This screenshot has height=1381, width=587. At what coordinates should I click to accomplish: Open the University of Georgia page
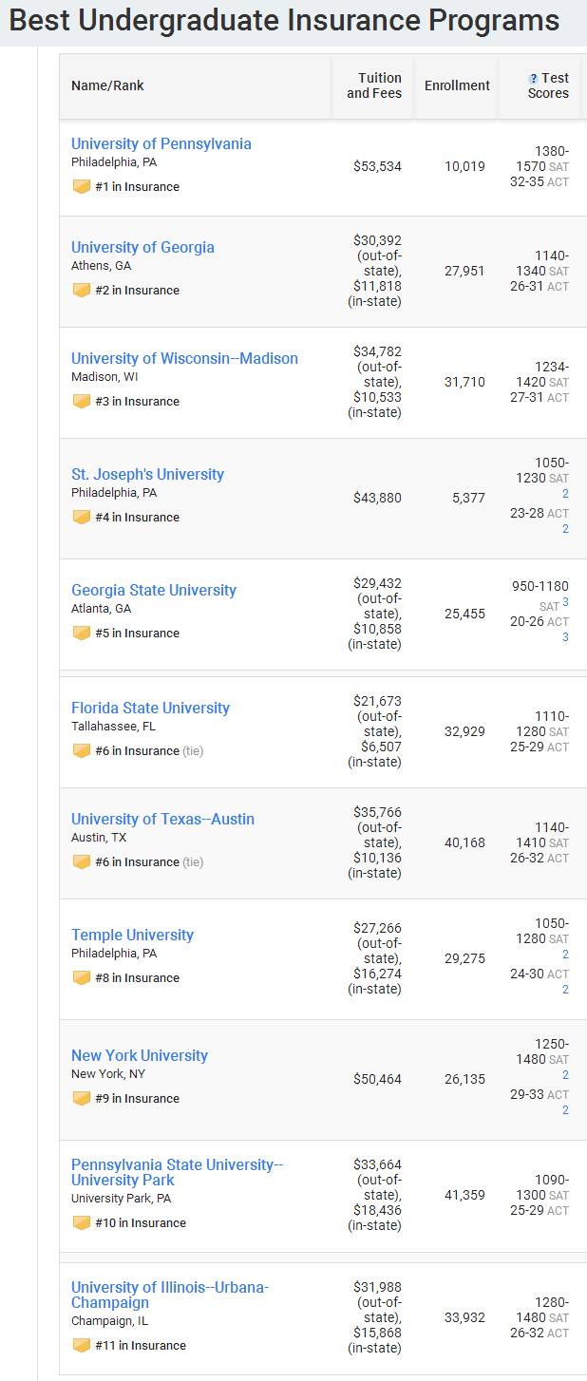tap(142, 247)
